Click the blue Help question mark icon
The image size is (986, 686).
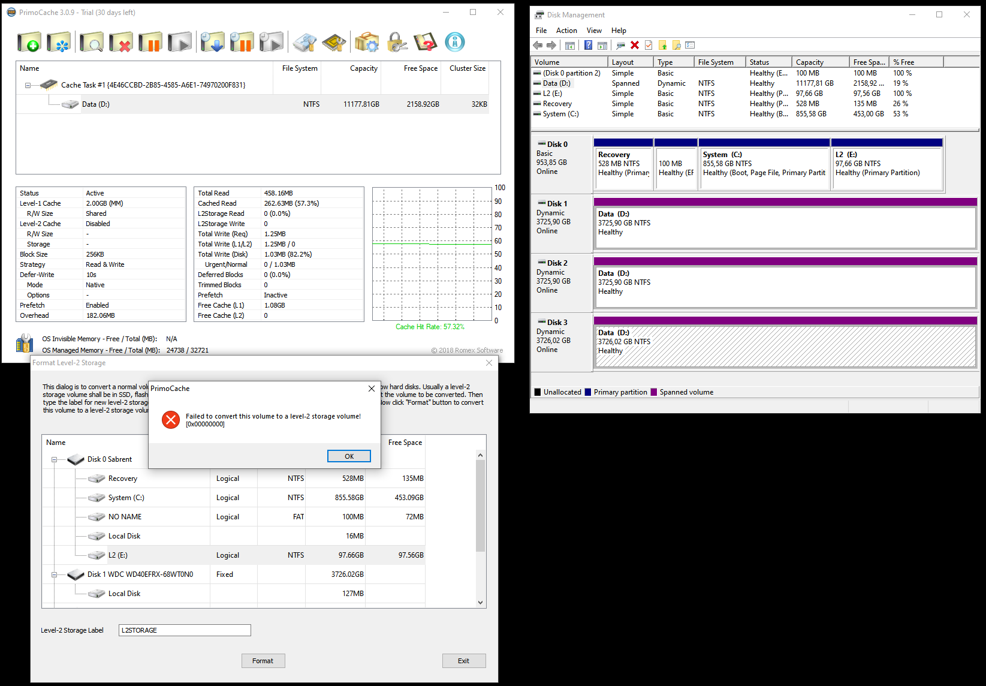588,46
